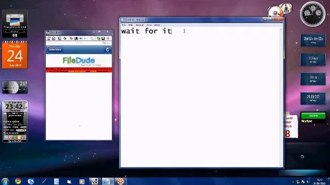Click the round black clock gadget

coord(313,14)
